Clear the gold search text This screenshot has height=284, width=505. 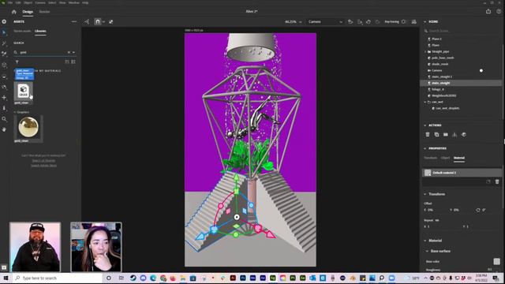69,52
